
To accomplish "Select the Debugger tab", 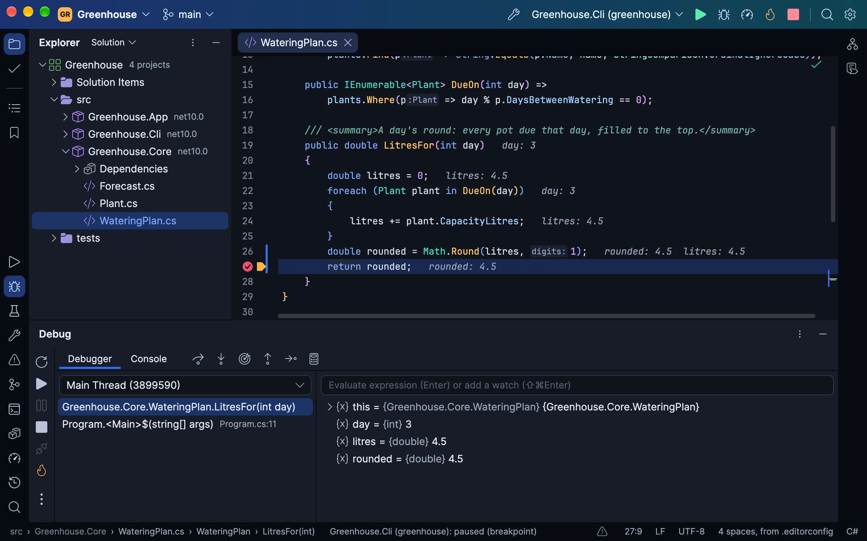I will [90, 359].
